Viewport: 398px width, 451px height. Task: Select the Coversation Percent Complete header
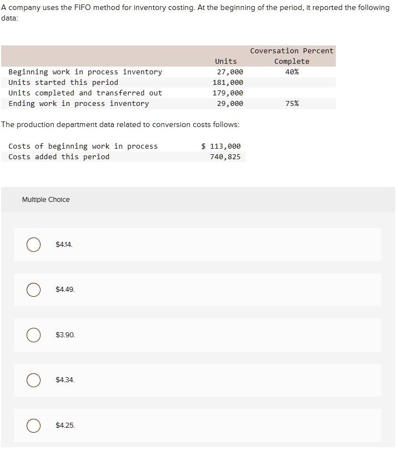coord(292,55)
